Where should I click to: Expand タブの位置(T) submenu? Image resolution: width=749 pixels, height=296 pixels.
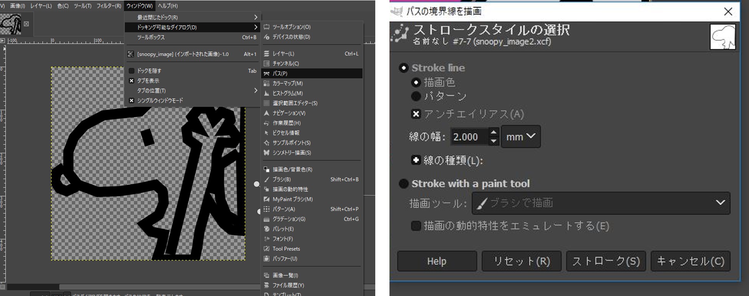(193, 91)
